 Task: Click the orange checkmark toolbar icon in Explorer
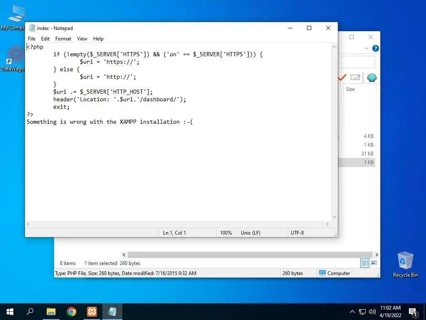click(x=342, y=77)
